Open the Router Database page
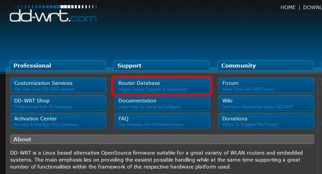The height and width of the screenshot is (174, 322). pos(162,85)
